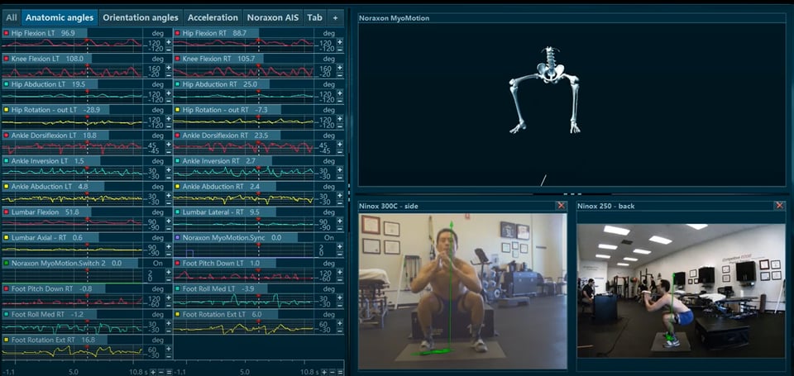Zoom in Foot Roll Med LT scale

tap(340, 297)
